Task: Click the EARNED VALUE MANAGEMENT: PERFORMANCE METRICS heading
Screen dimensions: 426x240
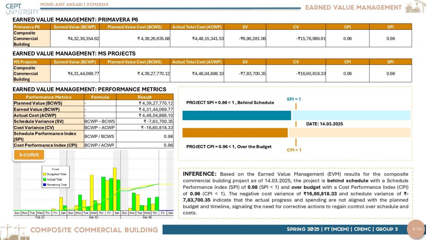Action: pos(89,89)
